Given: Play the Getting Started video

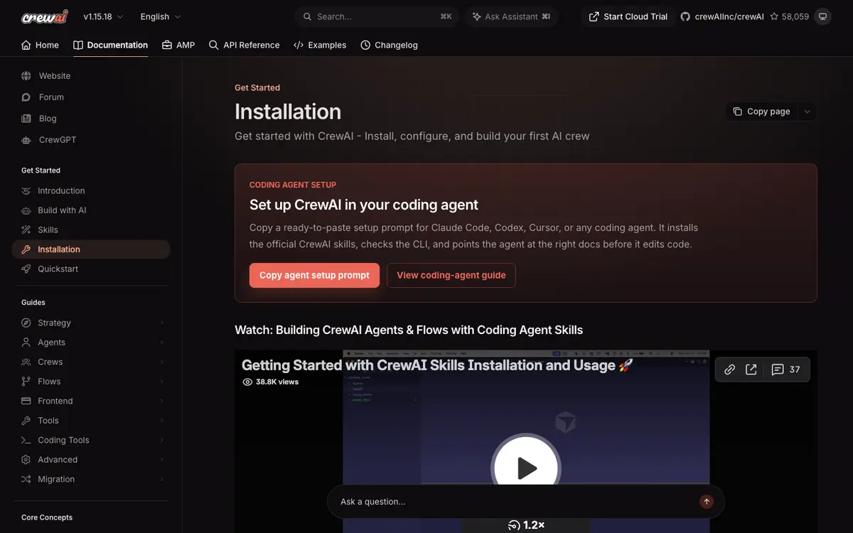Looking at the screenshot, I should click(x=526, y=468).
